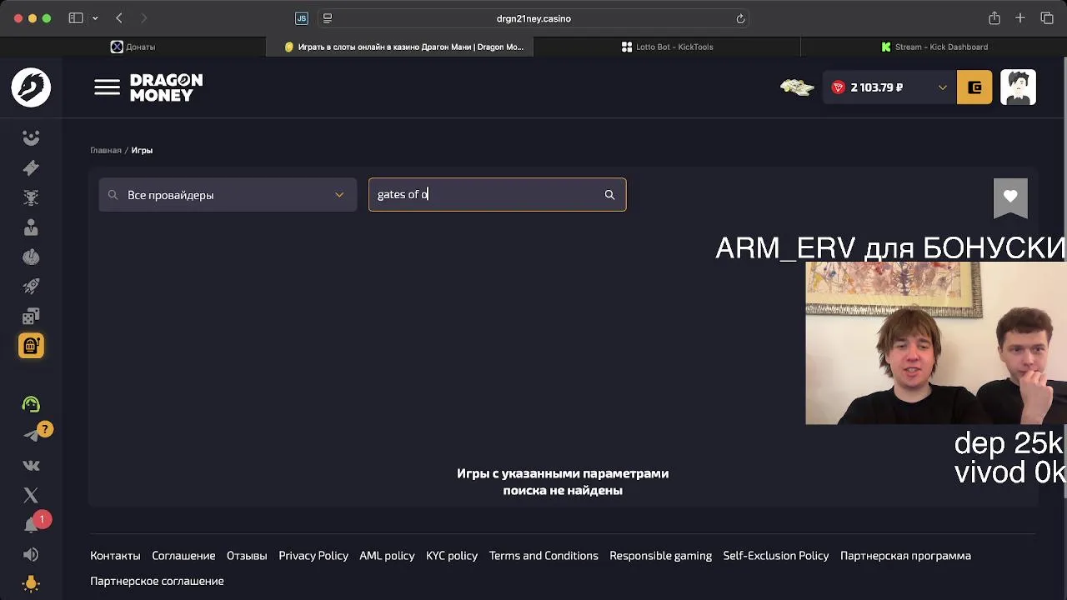Viewport: 1067px width, 600px height.
Task: Click the money stack icon in header
Action: click(x=797, y=87)
